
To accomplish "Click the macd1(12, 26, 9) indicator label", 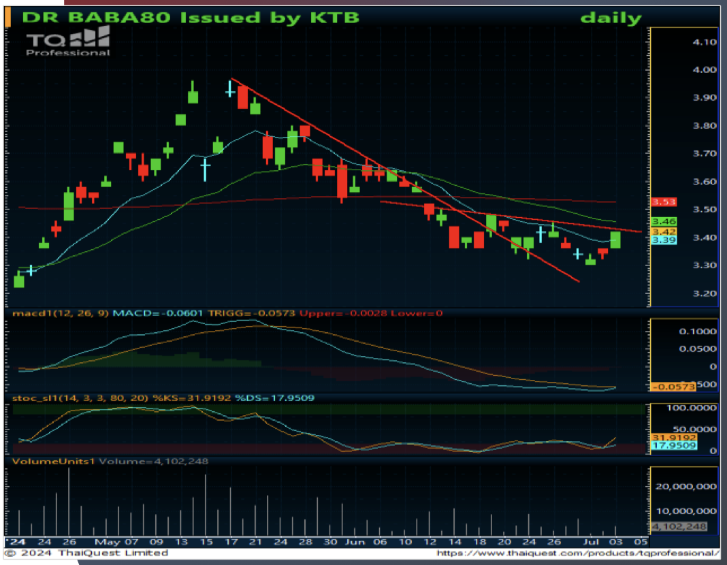I will coord(61,313).
